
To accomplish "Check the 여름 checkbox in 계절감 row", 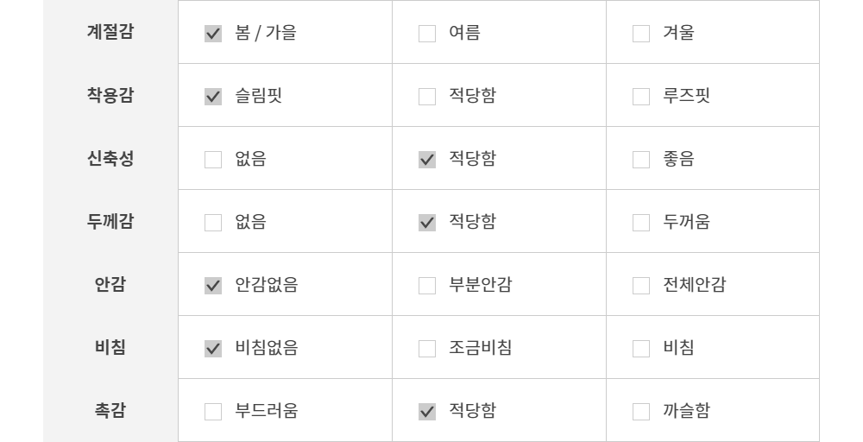I will (427, 34).
